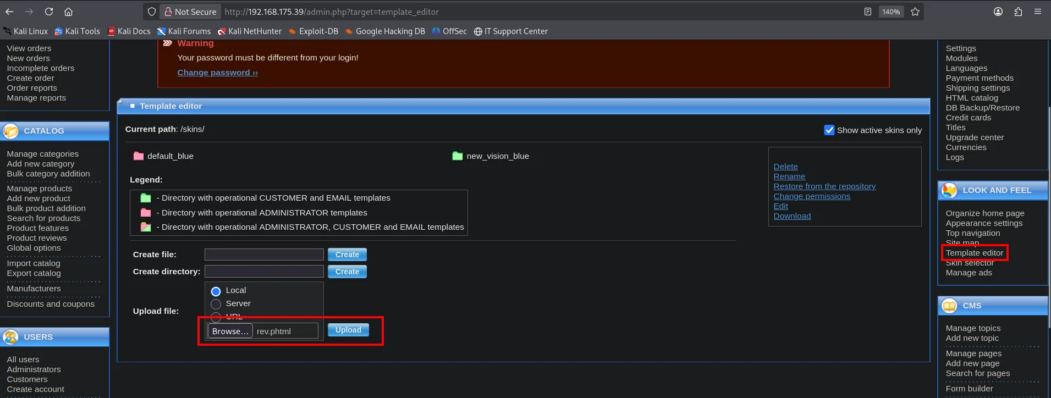
Task: Open DB Backup/Restore settings link
Action: (x=982, y=108)
